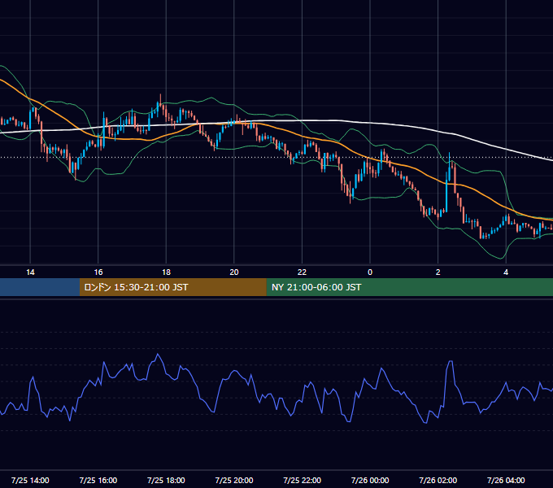Click the blue session bar before ロンドン
Viewport: 553px width, 488px height.
click(40, 287)
